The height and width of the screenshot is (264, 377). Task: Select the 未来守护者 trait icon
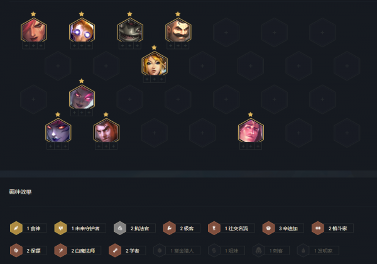[60, 228]
